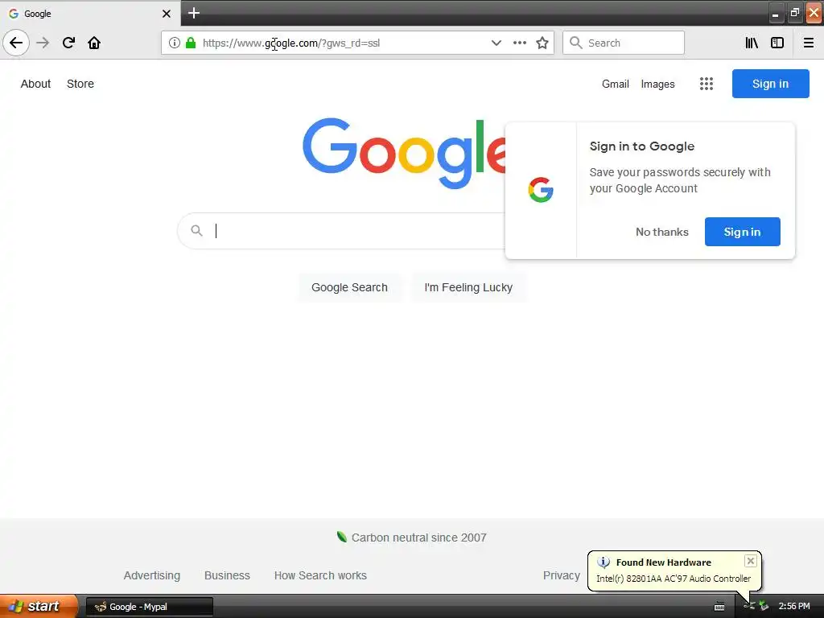Bookmark this page with the star

[x=542, y=43]
